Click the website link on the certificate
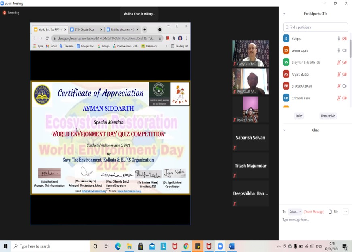The height and width of the screenshot is (252, 352). tap(129, 191)
